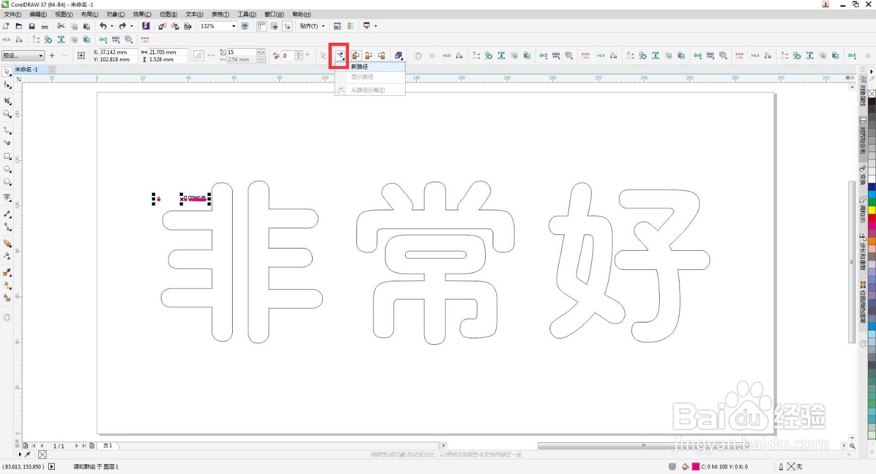This screenshot has width=876, height=474.
Task: Select the Artistic Media tool
Action: tap(7, 143)
